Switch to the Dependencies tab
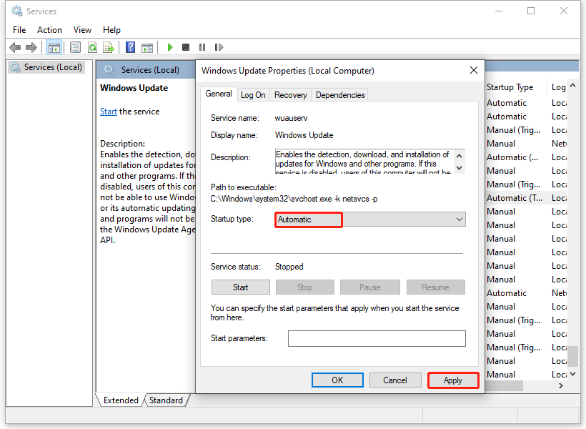 click(x=340, y=95)
